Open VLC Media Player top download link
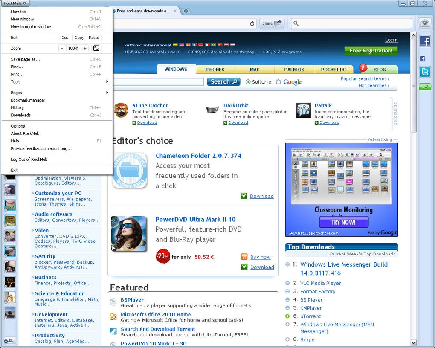435x348 pixels. coord(320,283)
